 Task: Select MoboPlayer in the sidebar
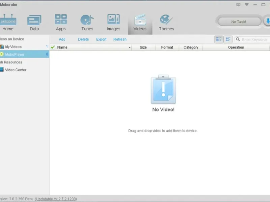coord(25,54)
